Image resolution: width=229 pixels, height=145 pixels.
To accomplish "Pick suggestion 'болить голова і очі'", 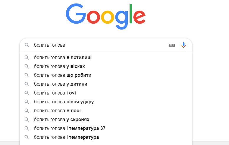I will [55, 93].
